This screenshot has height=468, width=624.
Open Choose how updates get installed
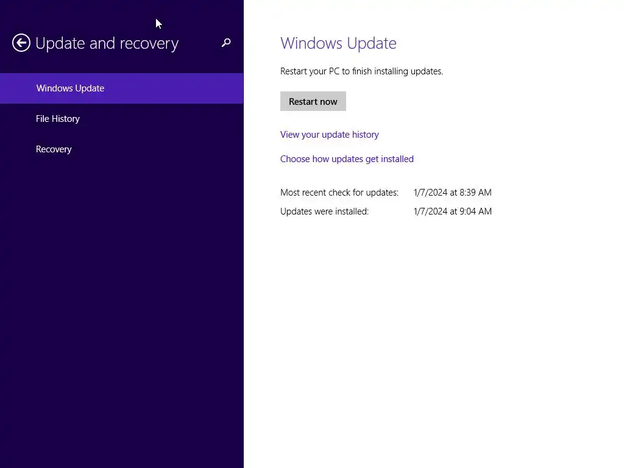347,159
